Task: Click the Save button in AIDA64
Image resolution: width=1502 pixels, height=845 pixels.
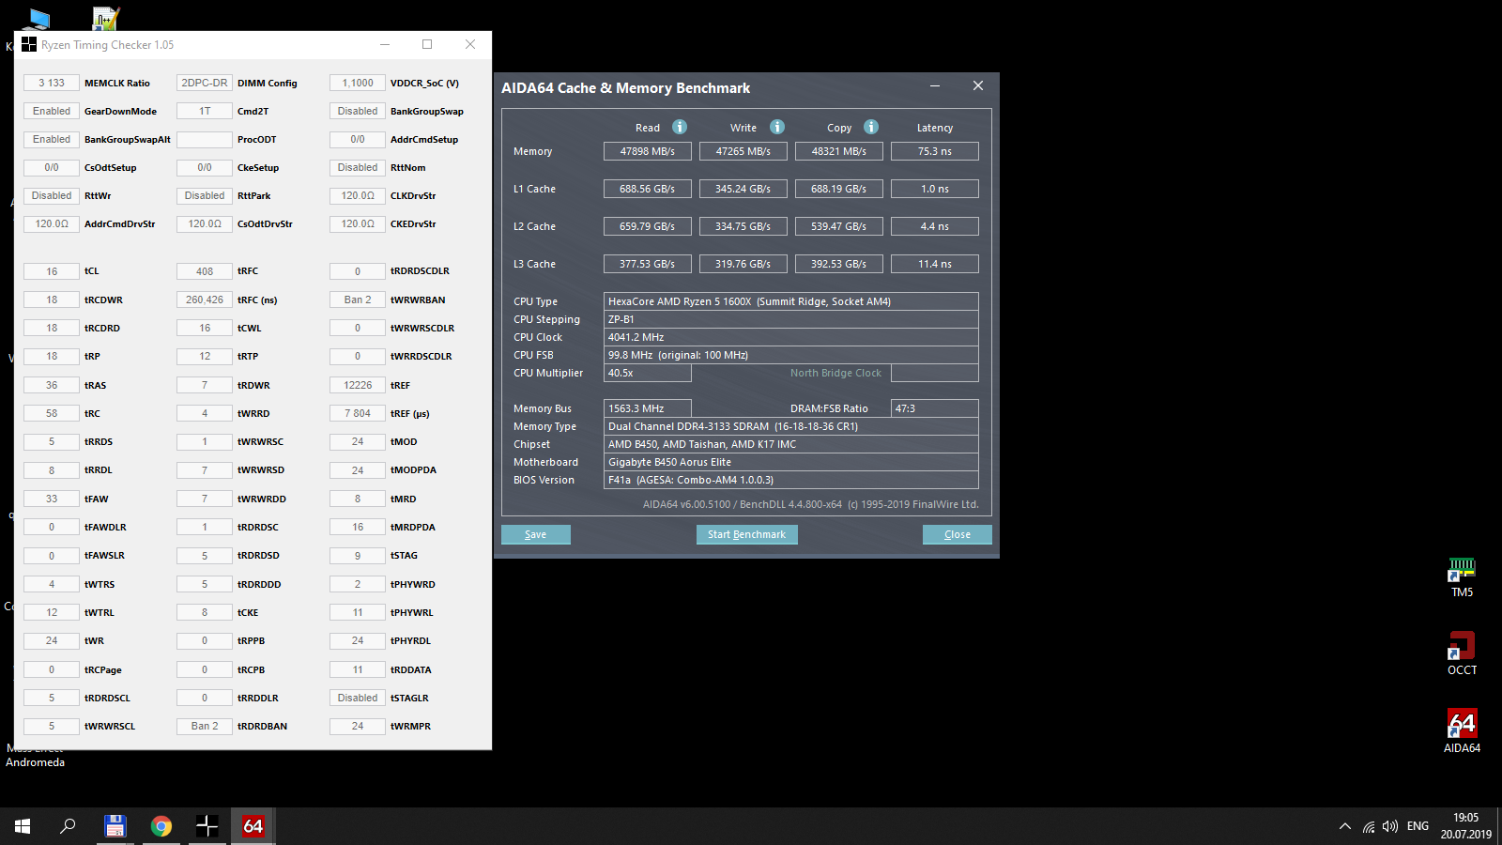Action: tap(536, 534)
